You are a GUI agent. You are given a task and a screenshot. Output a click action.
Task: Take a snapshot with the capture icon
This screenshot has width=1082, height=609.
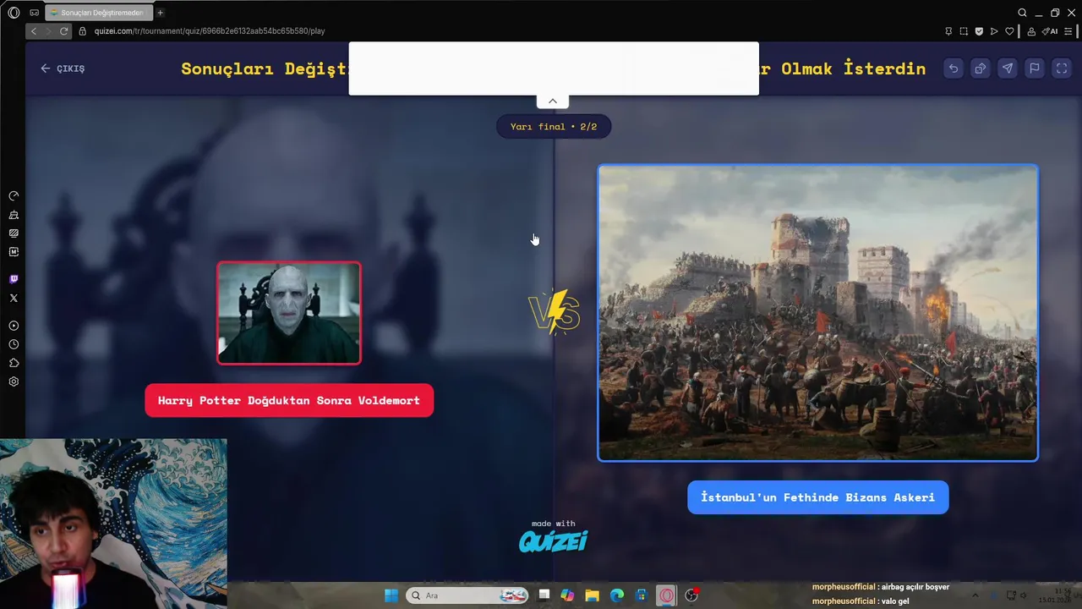coord(964,31)
